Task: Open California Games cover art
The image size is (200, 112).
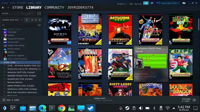Action: point(90,63)
